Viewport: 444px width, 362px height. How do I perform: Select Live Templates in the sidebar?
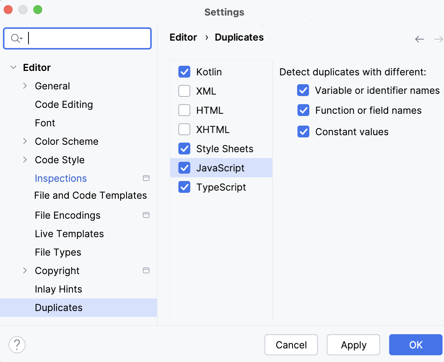pyautogui.click(x=69, y=233)
